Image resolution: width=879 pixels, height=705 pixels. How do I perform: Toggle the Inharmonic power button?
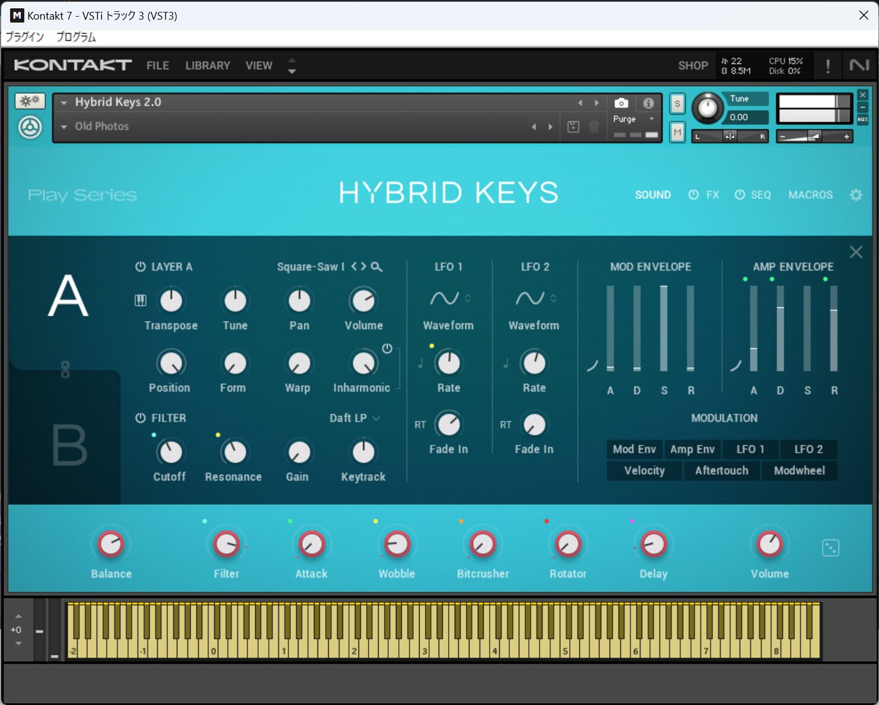(387, 348)
